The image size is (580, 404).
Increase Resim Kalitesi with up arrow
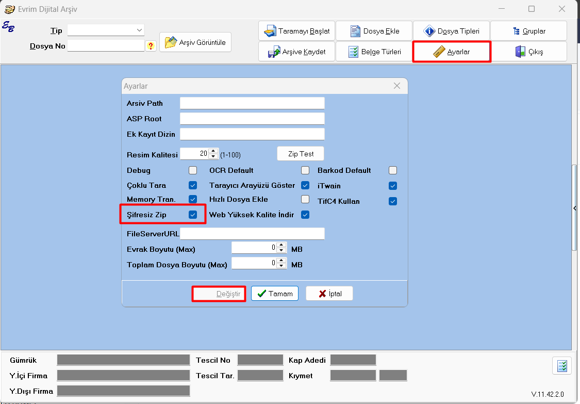click(x=213, y=151)
